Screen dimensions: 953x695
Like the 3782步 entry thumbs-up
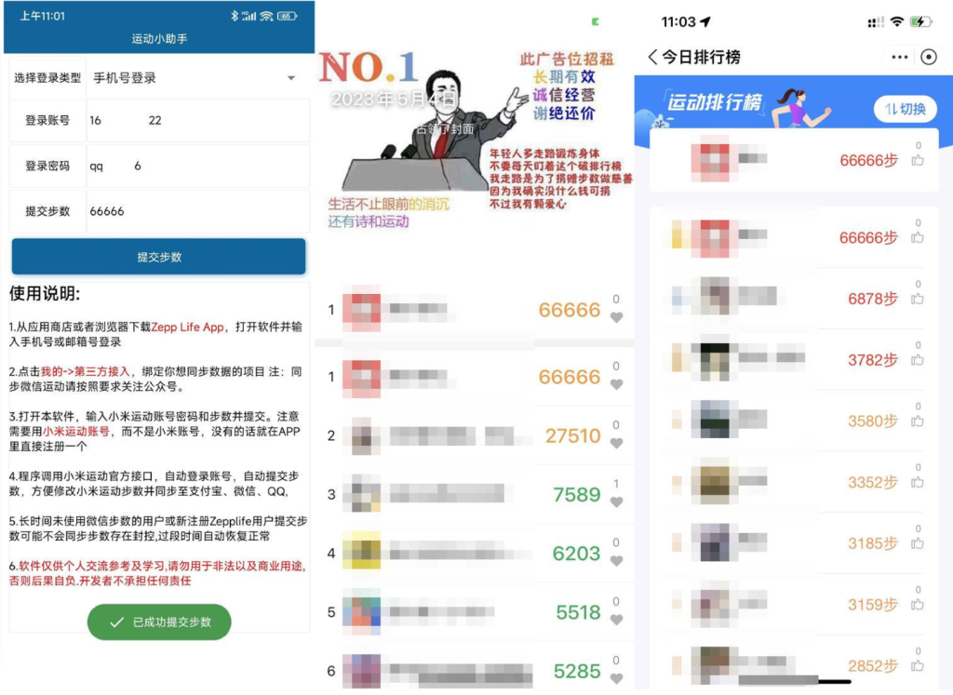pyautogui.click(x=918, y=360)
